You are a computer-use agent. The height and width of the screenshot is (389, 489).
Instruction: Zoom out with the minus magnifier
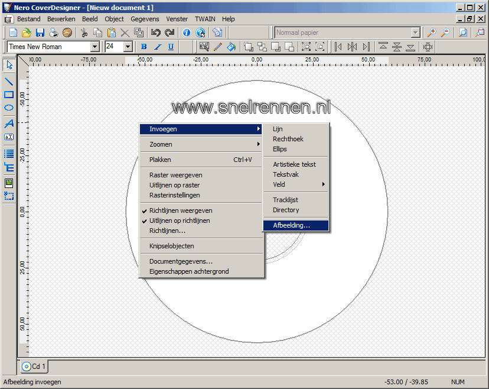(x=445, y=33)
